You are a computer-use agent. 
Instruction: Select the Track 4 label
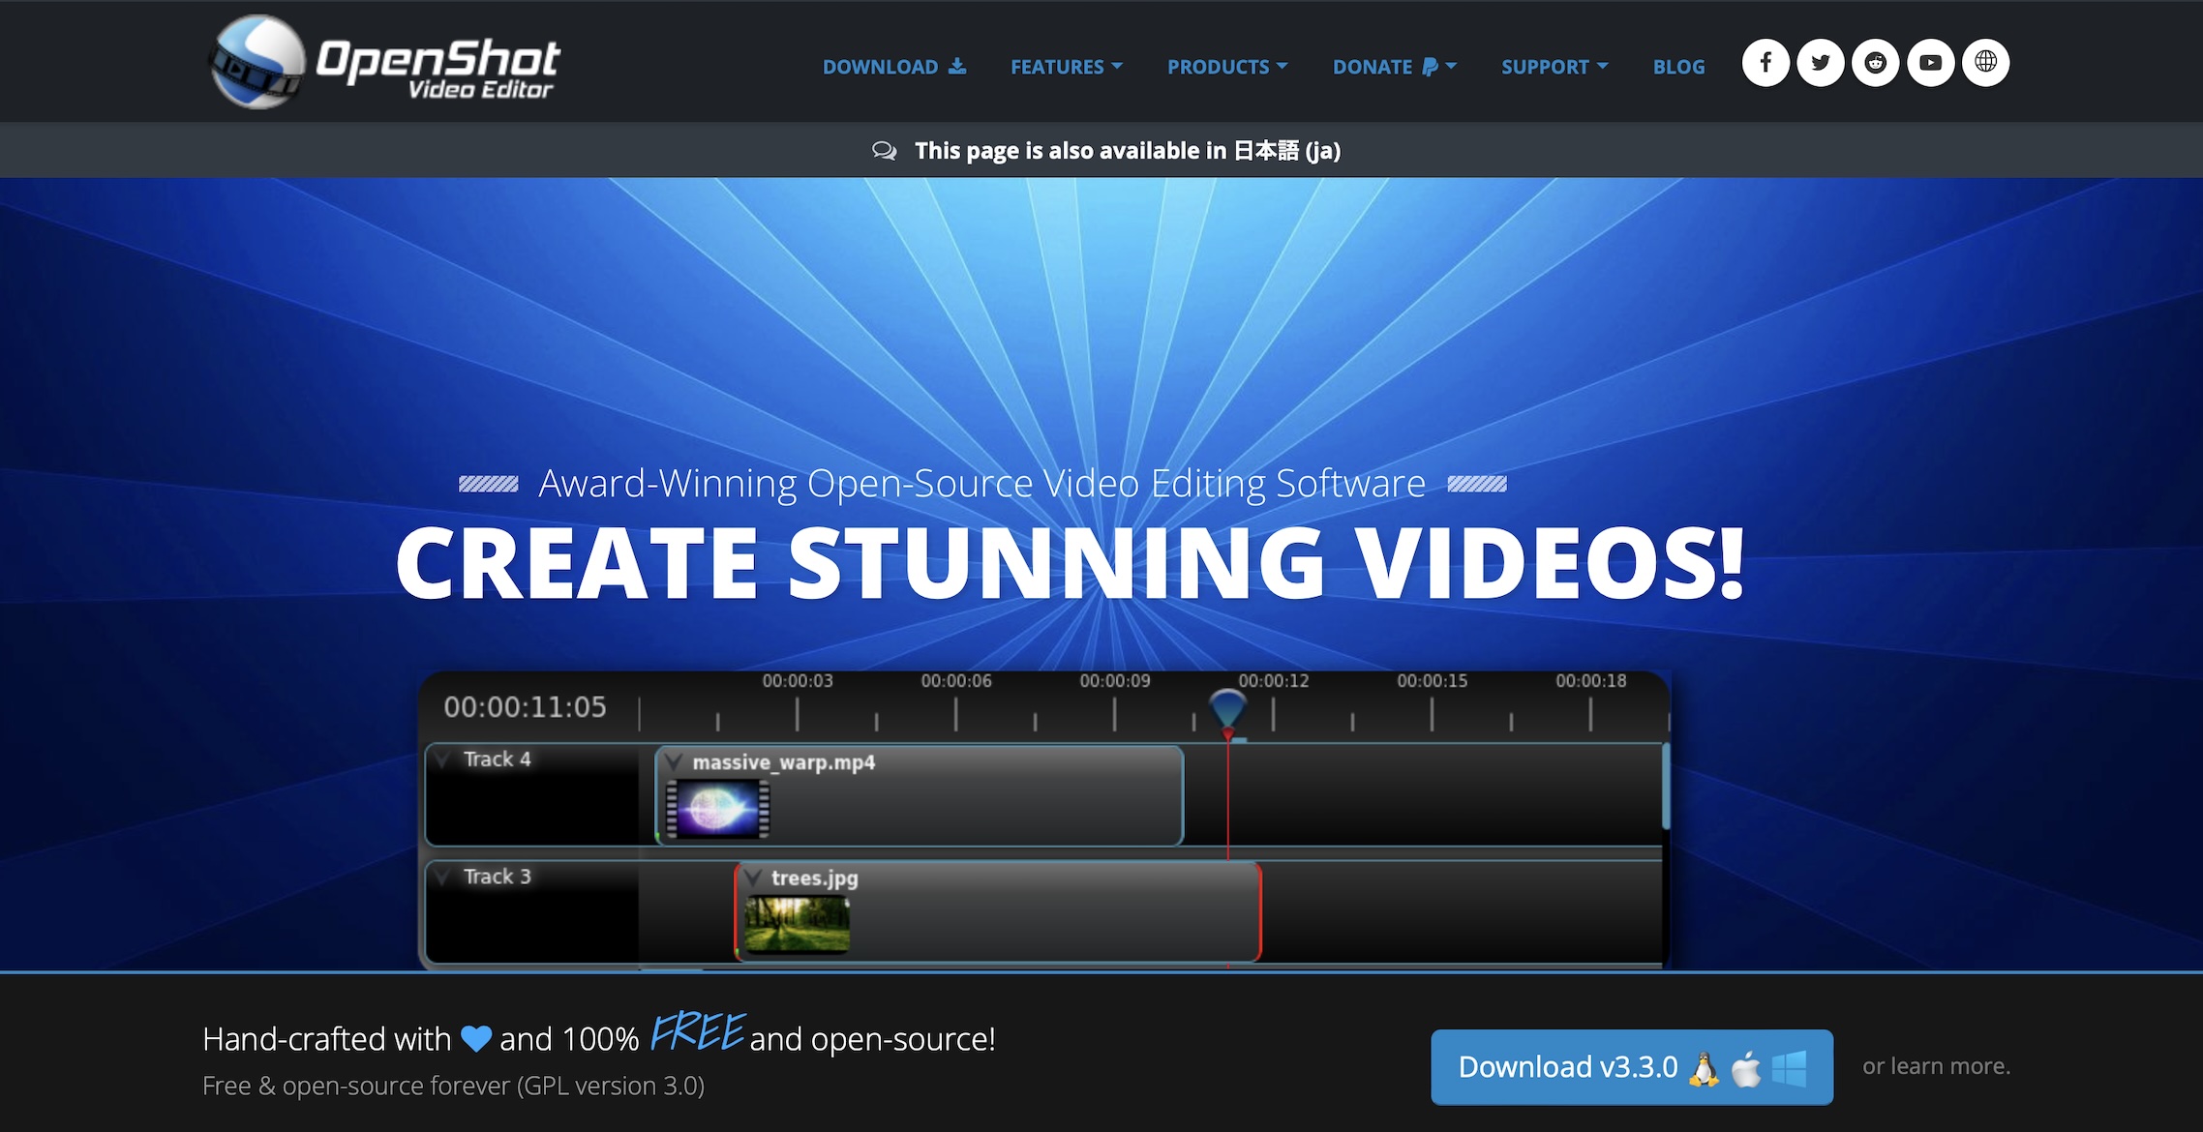[497, 760]
